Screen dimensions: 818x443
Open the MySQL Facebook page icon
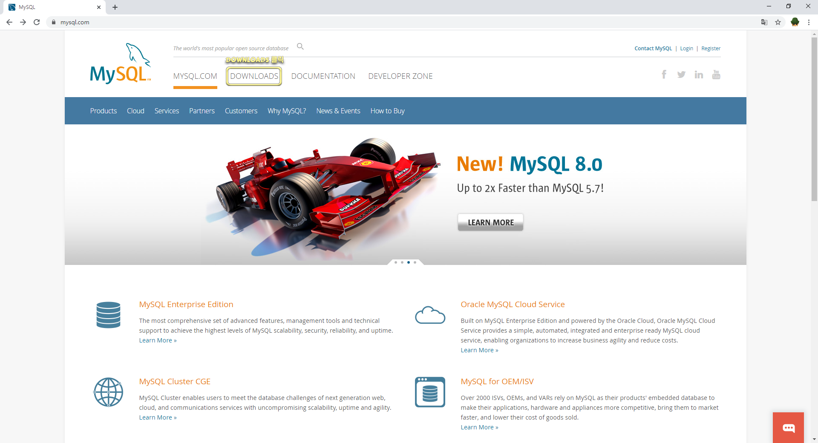(664, 75)
